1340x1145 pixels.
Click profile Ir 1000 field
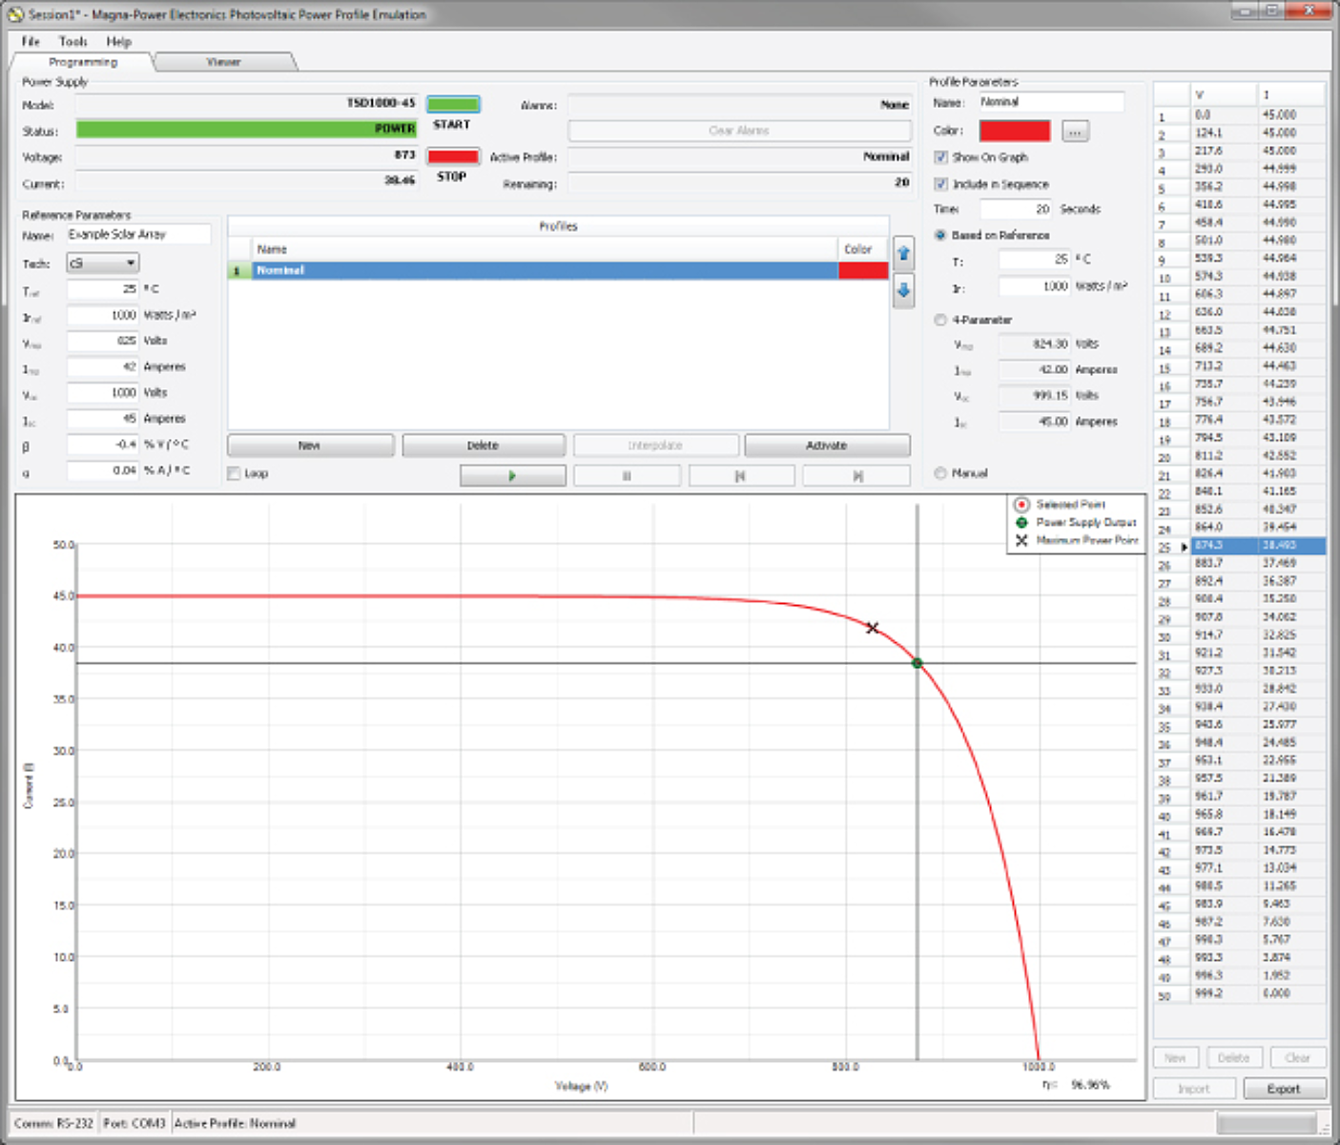(x=1035, y=286)
